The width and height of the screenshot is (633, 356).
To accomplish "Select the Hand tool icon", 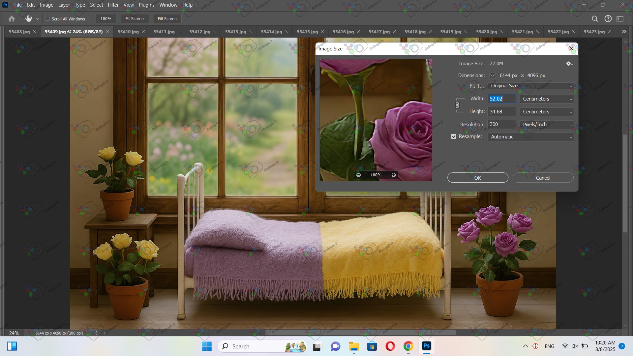I will coord(29,19).
